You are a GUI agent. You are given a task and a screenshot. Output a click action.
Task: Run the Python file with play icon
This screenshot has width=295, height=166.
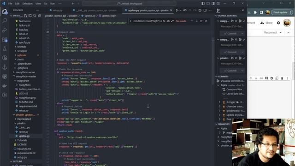click(177, 10)
